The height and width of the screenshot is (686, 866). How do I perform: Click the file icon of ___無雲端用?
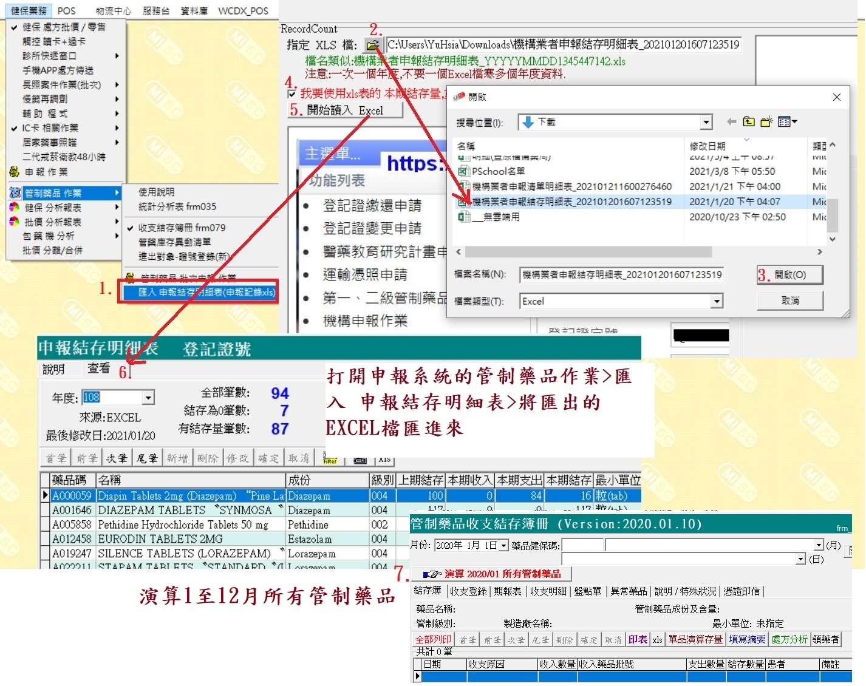tap(464, 217)
